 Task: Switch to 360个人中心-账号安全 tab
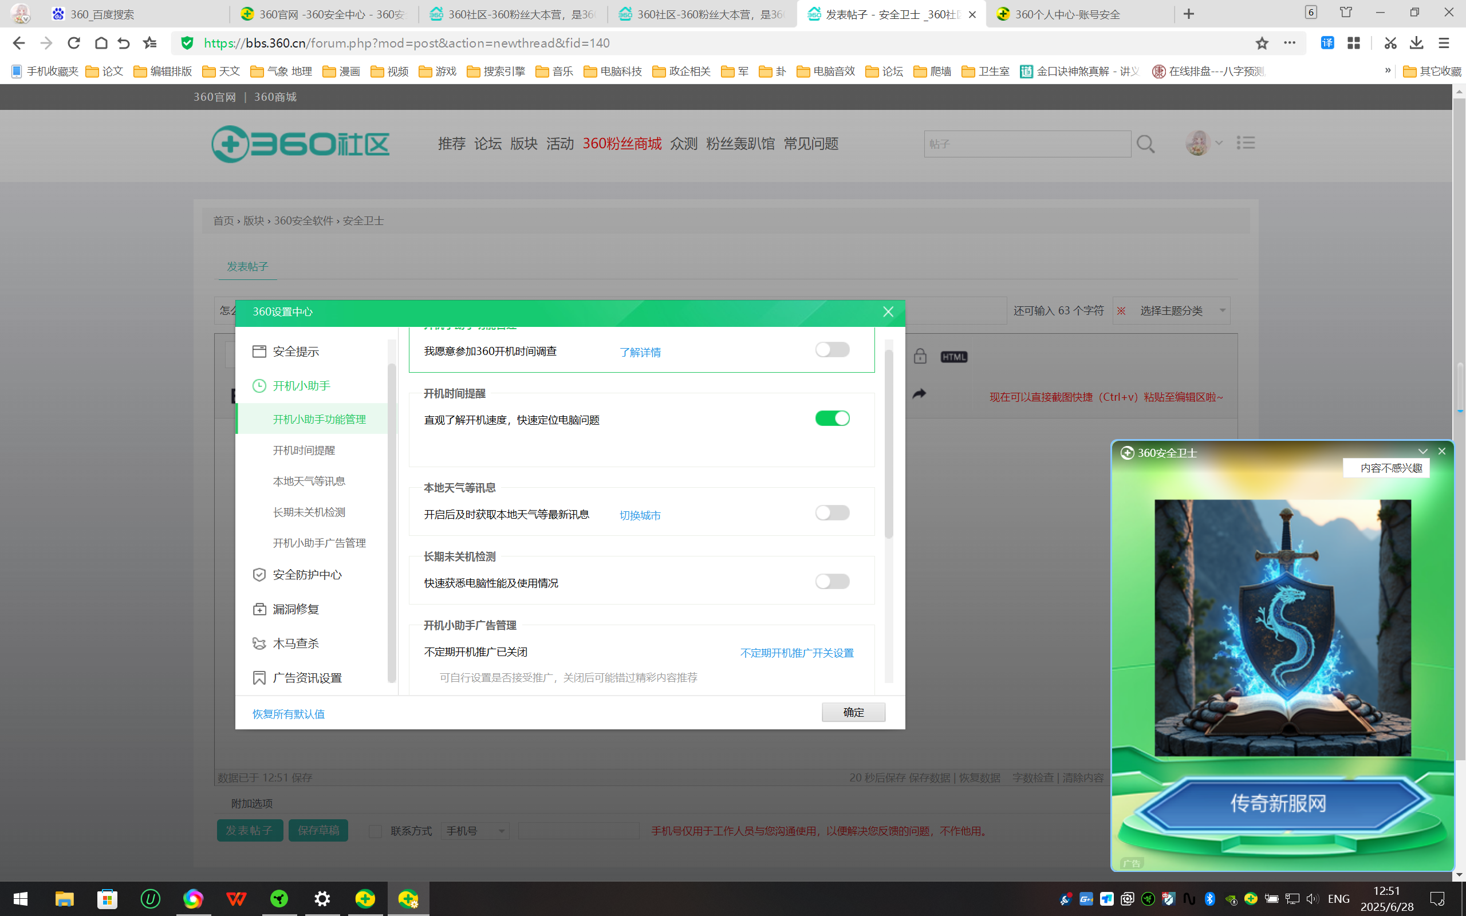1079,14
